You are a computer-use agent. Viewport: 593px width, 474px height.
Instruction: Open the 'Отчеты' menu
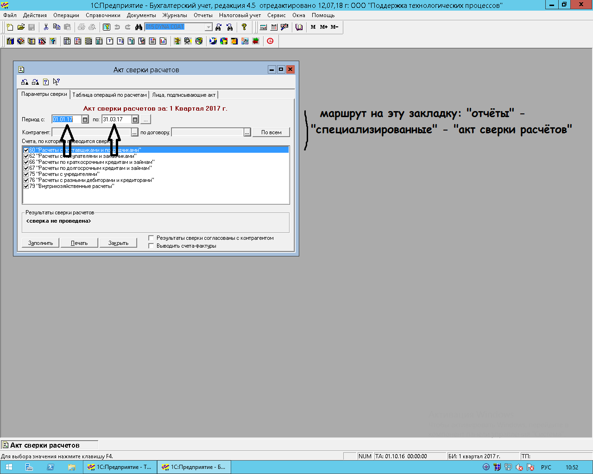203,15
